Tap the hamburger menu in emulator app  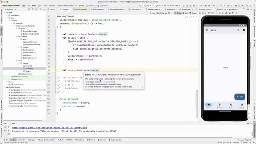point(207,30)
